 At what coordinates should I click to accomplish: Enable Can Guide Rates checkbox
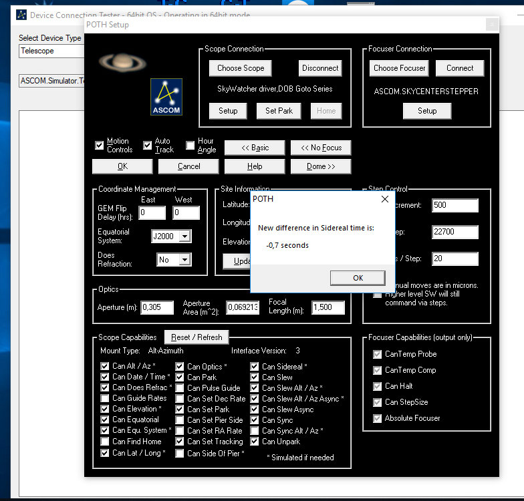point(104,398)
